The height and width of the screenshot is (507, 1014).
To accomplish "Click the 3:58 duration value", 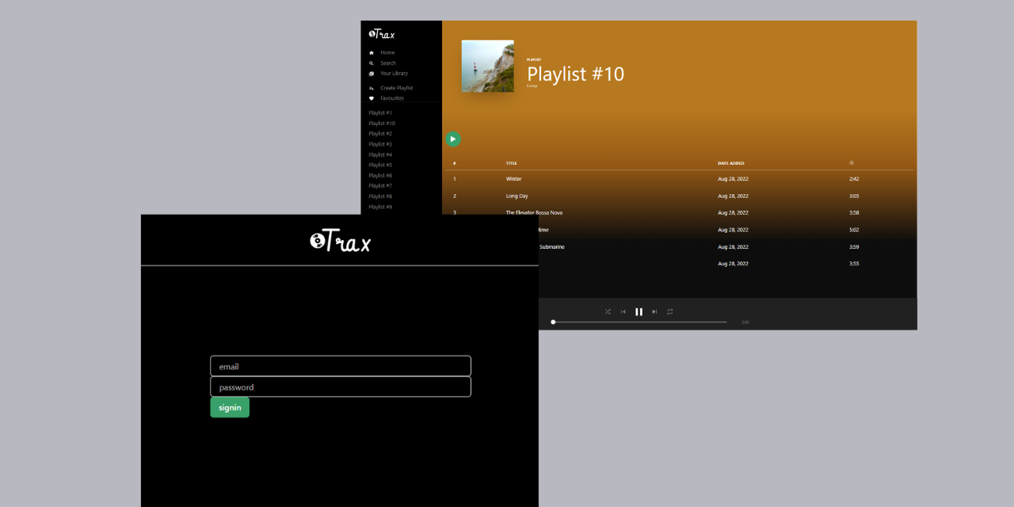I will [854, 212].
